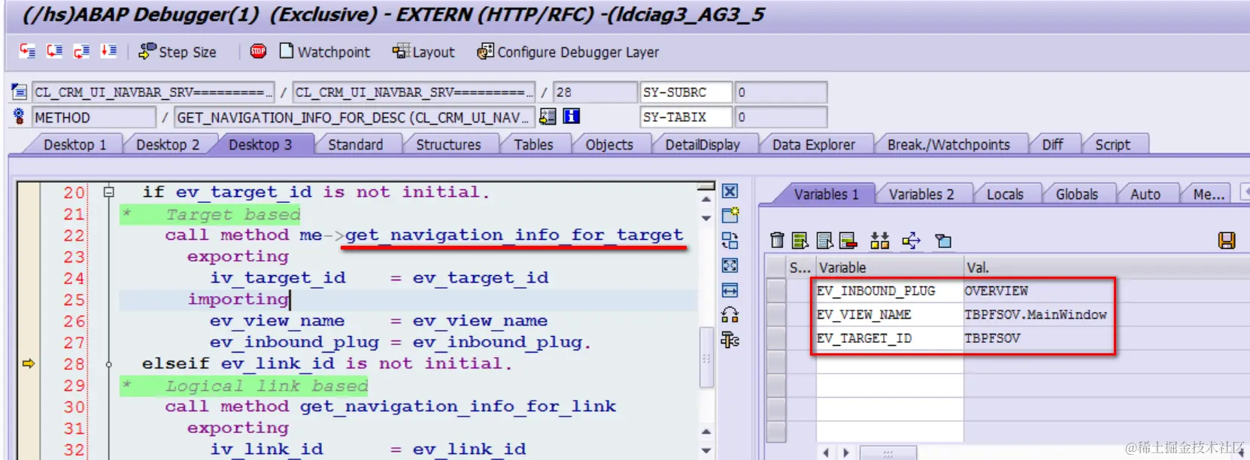The image size is (1250, 460).
Task: Click the blue tag icon in variables toolbar
Action: tap(943, 241)
